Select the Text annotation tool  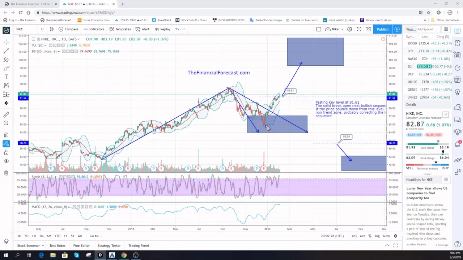(x=6, y=77)
